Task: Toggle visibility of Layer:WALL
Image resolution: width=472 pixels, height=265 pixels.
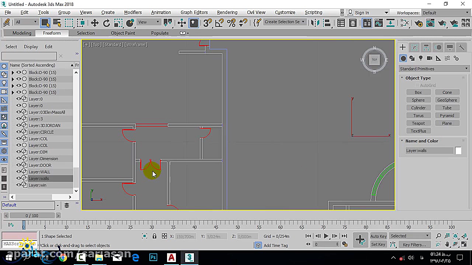Action: tap(18, 172)
